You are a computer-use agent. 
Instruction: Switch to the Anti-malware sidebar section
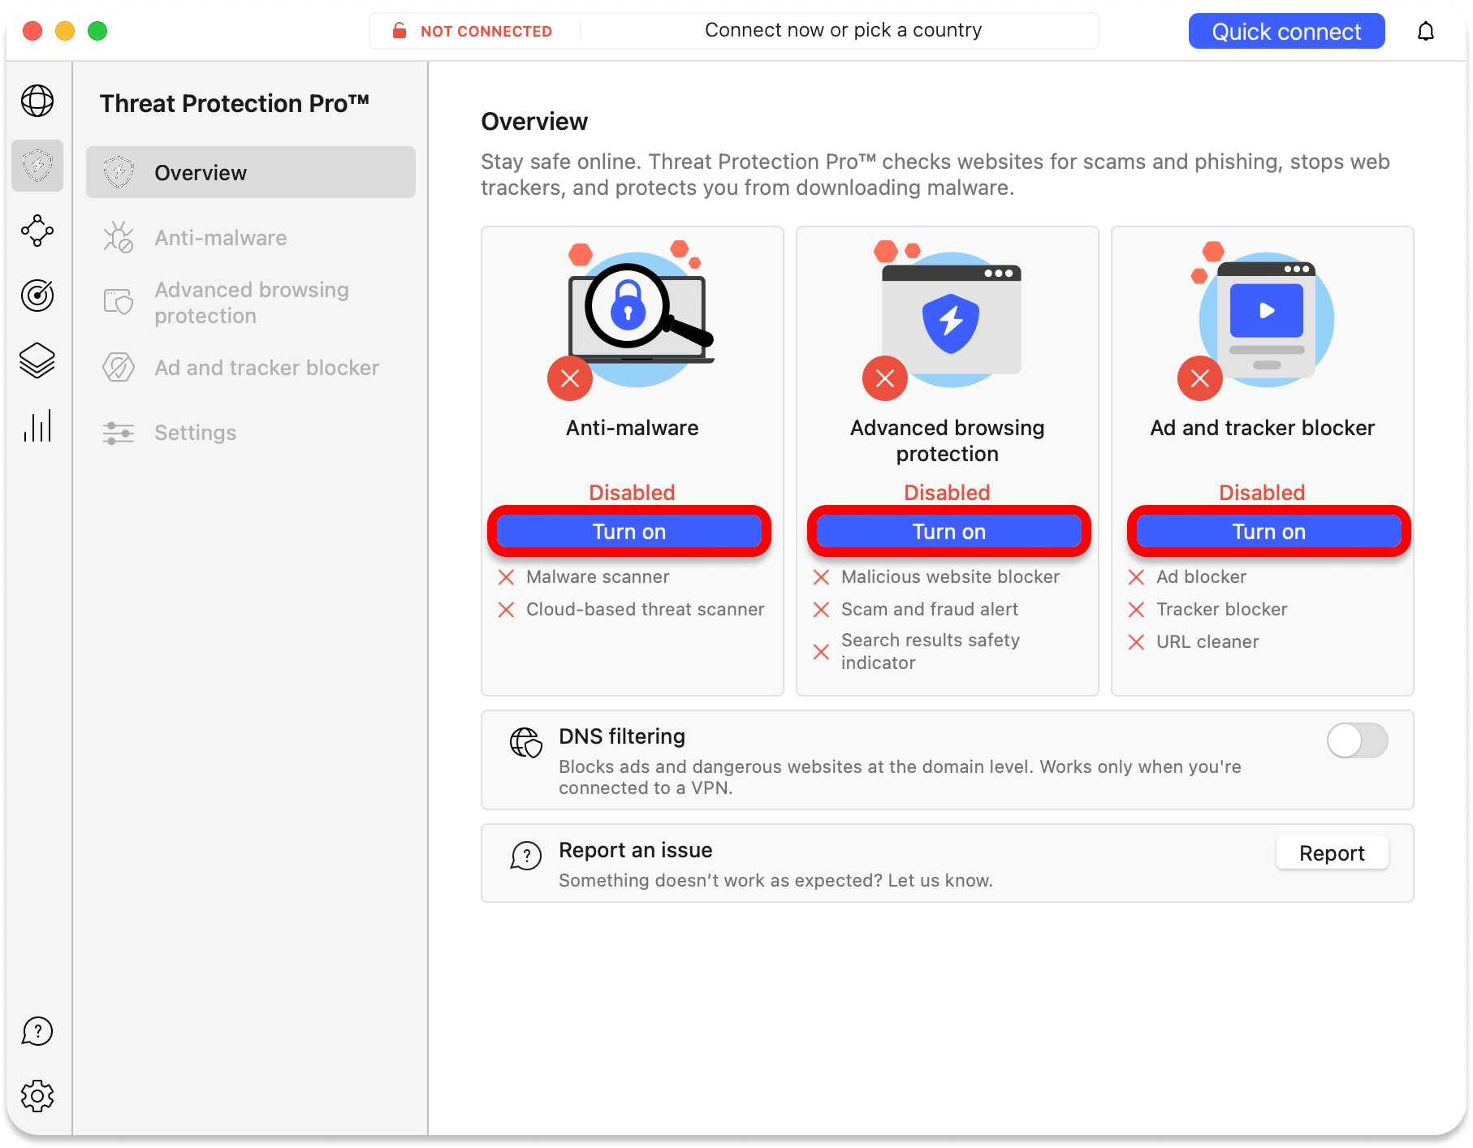click(x=220, y=237)
